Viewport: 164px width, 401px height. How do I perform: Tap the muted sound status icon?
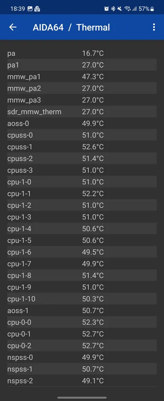coord(119,9)
